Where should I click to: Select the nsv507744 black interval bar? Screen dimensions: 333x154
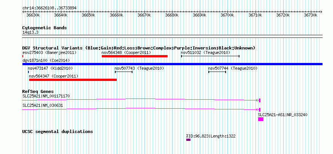217,72
